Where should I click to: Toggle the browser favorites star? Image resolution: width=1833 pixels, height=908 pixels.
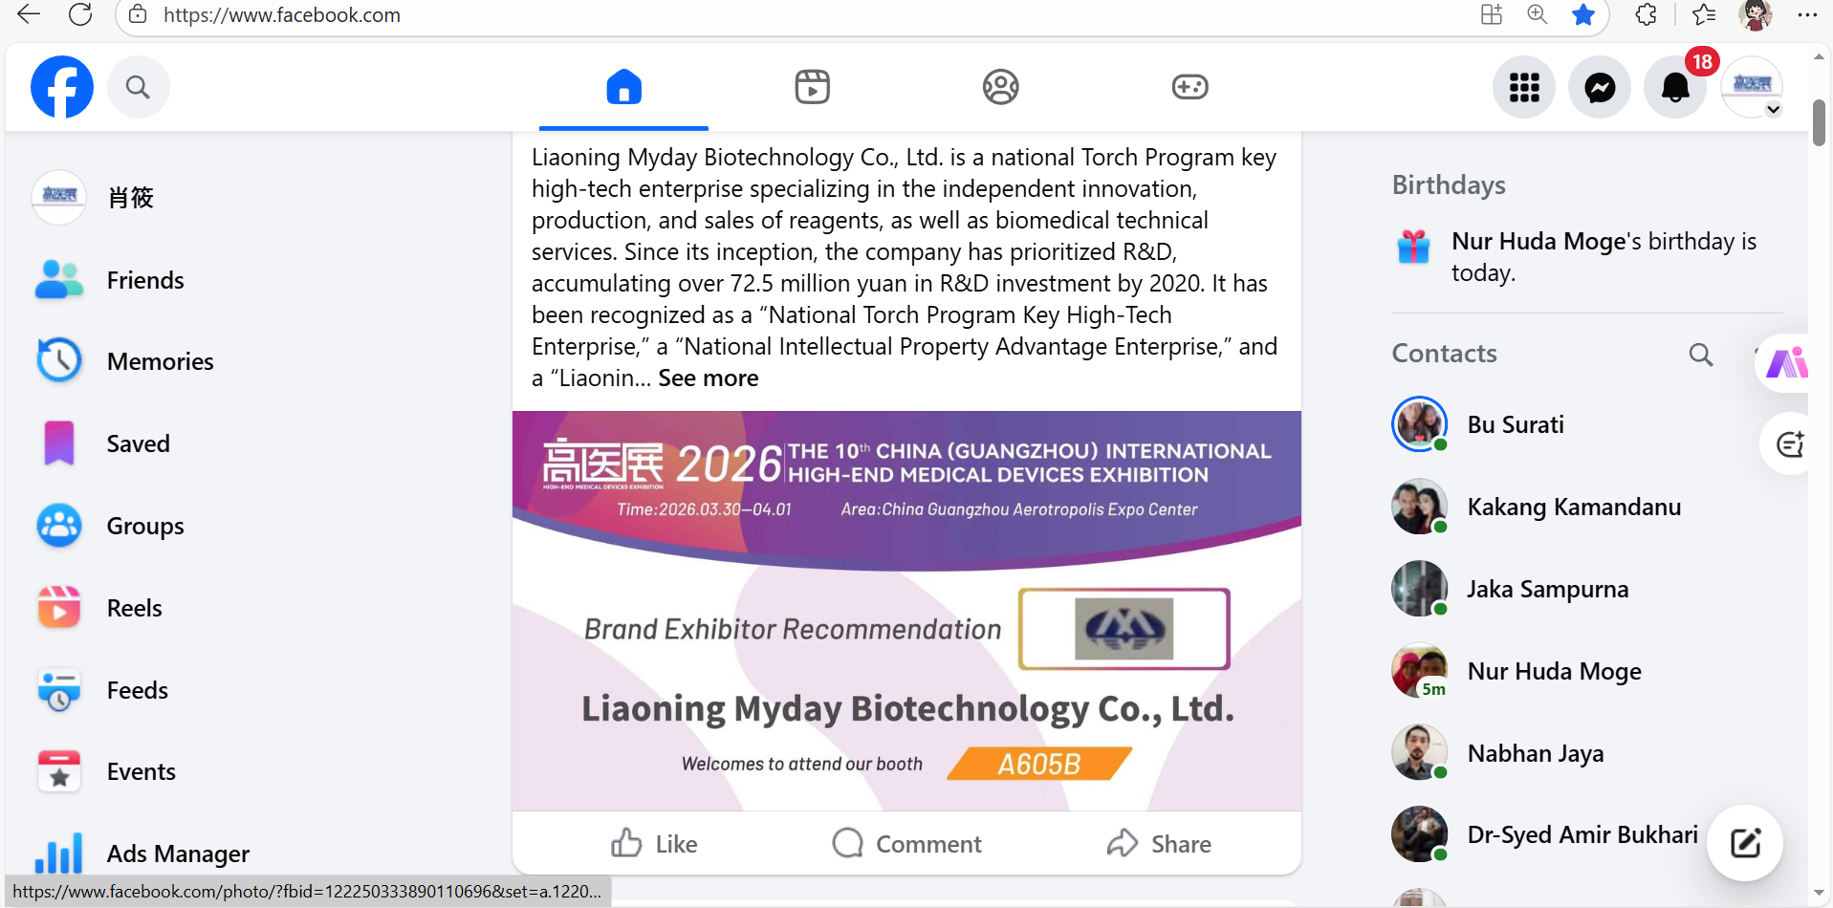(1583, 14)
